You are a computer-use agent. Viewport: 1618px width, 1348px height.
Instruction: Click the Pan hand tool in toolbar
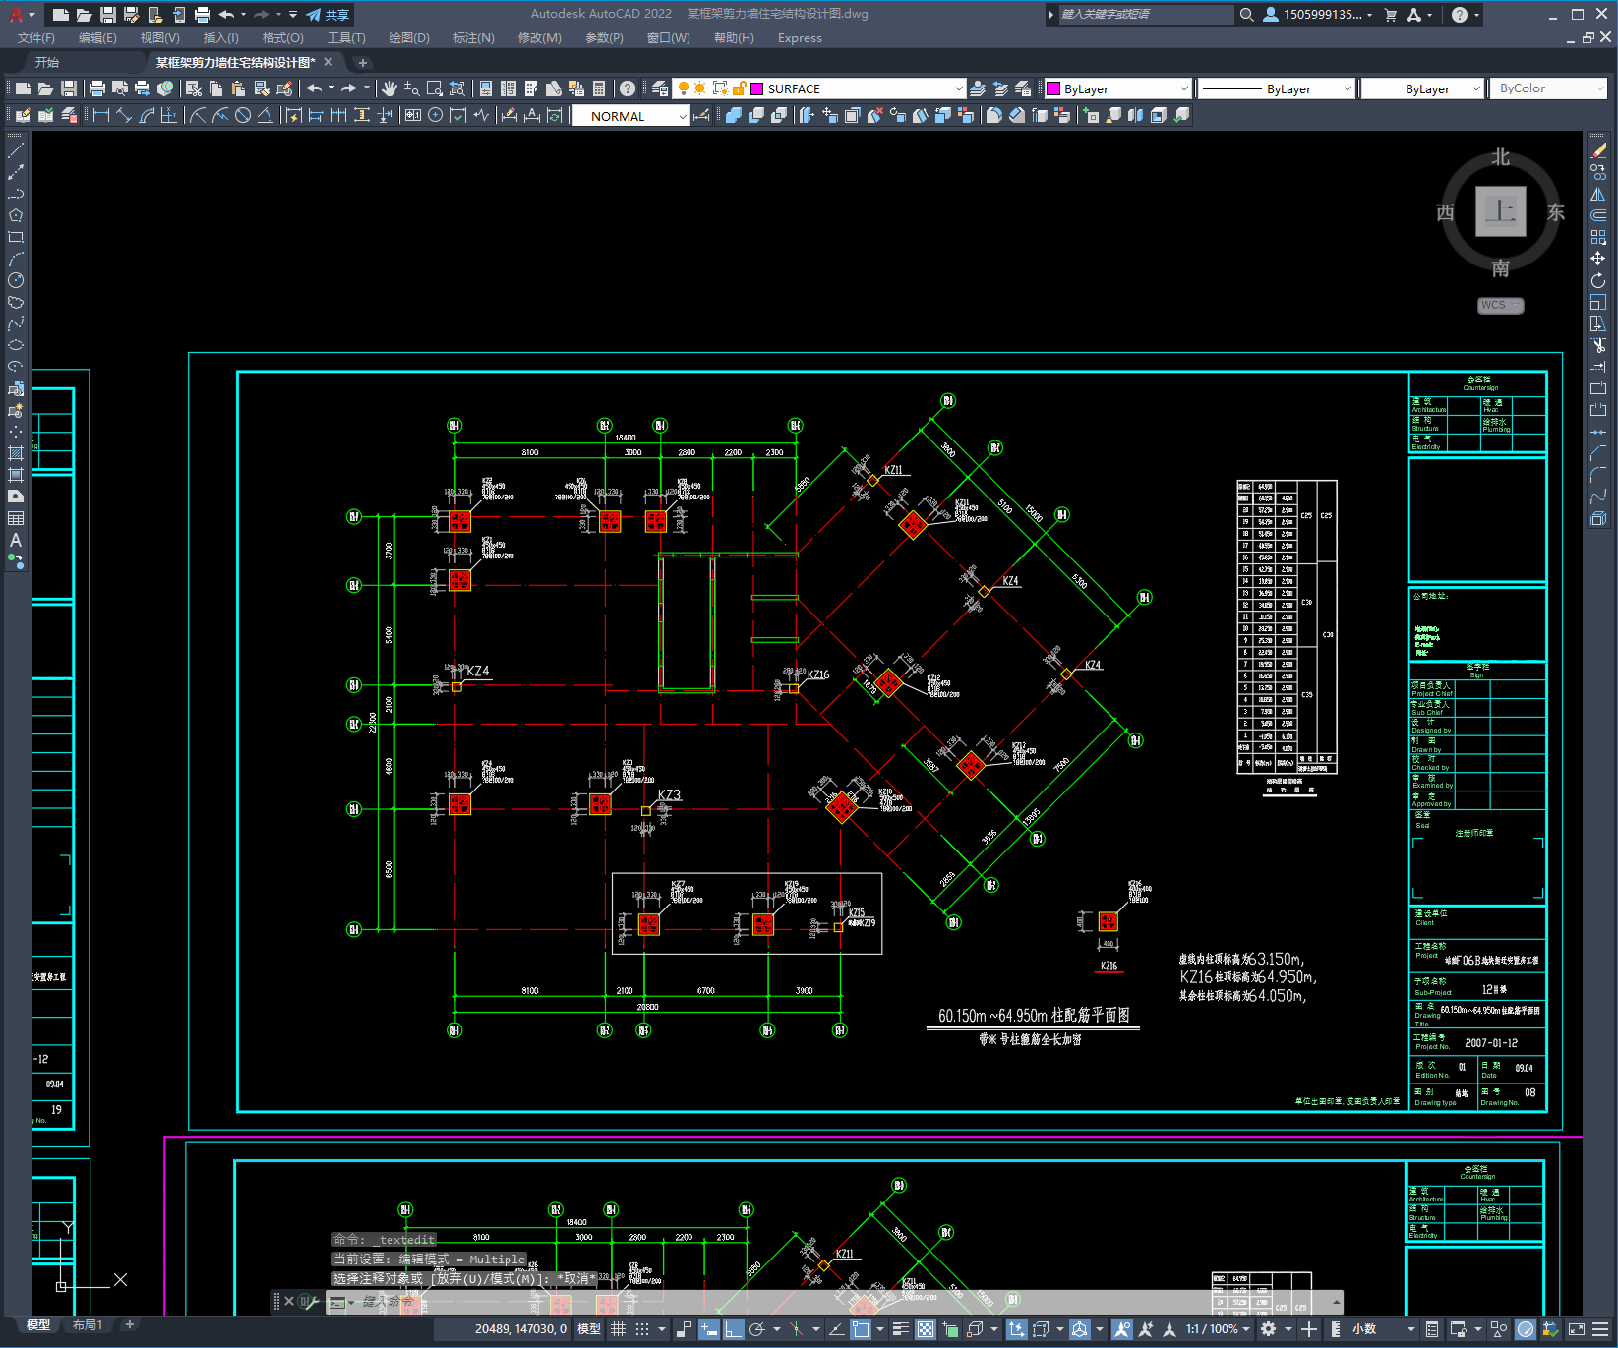390,88
